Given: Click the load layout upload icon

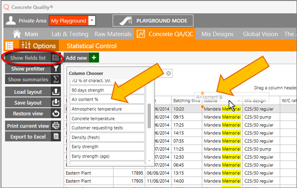Looking at the screenshot, I should [x=56, y=92].
